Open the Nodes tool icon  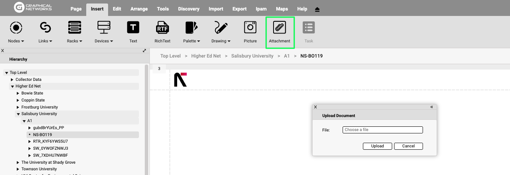click(16, 28)
